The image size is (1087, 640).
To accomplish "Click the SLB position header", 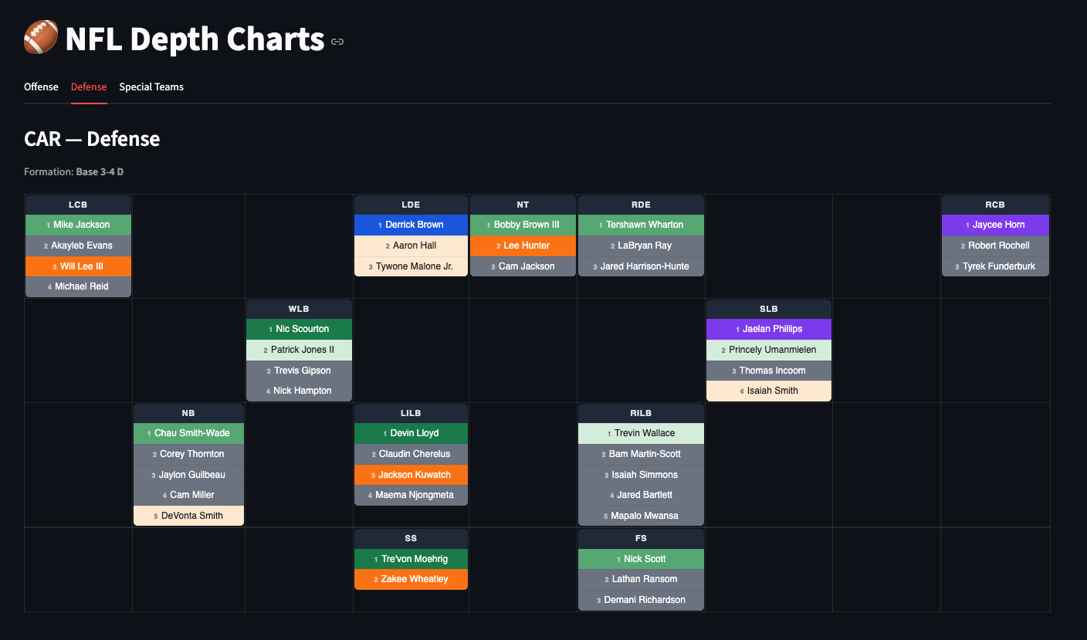I will tap(769, 309).
